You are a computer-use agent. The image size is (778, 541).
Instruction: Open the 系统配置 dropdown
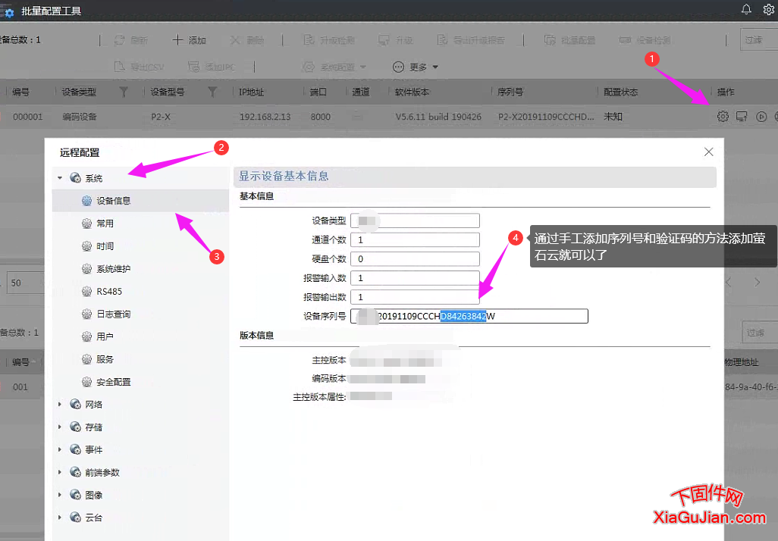pyautogui.click(x=334, y=67)
